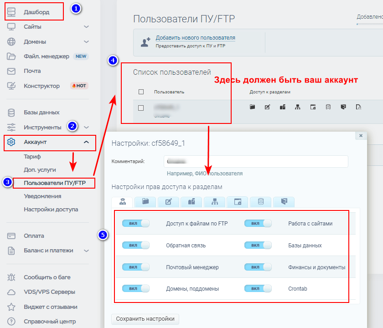The height and width of the screenshot is (328, 383).
Task: Expand the Сайты submenu chevron
Action: pyautogui.click(x=86, y=26)
